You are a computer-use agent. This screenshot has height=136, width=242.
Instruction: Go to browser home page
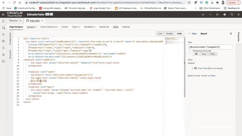click(20, 3)
